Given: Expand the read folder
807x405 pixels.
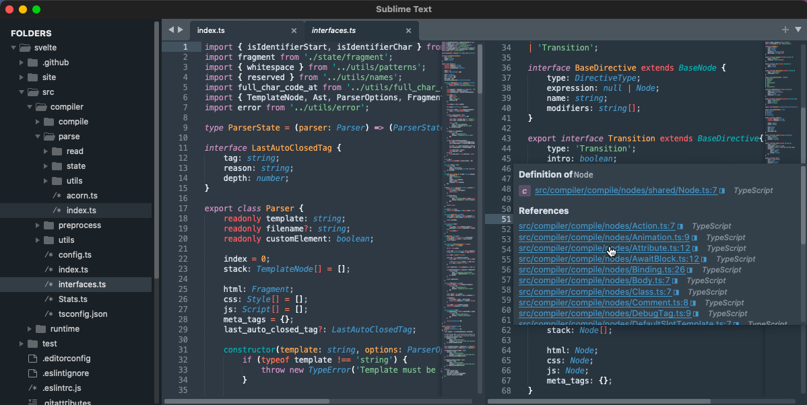Looking at the screenshot, I should (x=46, y=151).
